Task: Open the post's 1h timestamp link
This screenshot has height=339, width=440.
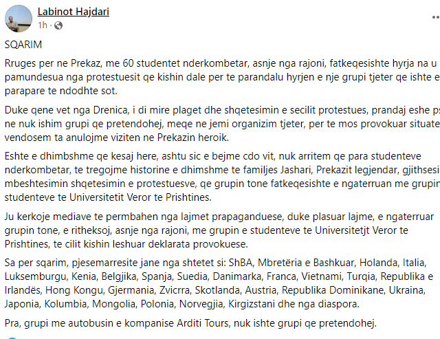Action: click(43, 25)
